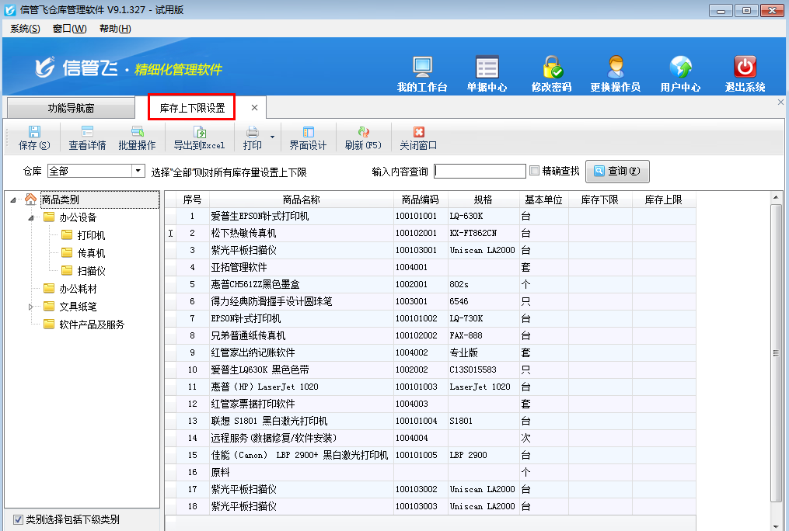Collapse the 办公设备 tree node
Image resolution: width=789 pixels, height=531 pixels.
pos(32,217)
